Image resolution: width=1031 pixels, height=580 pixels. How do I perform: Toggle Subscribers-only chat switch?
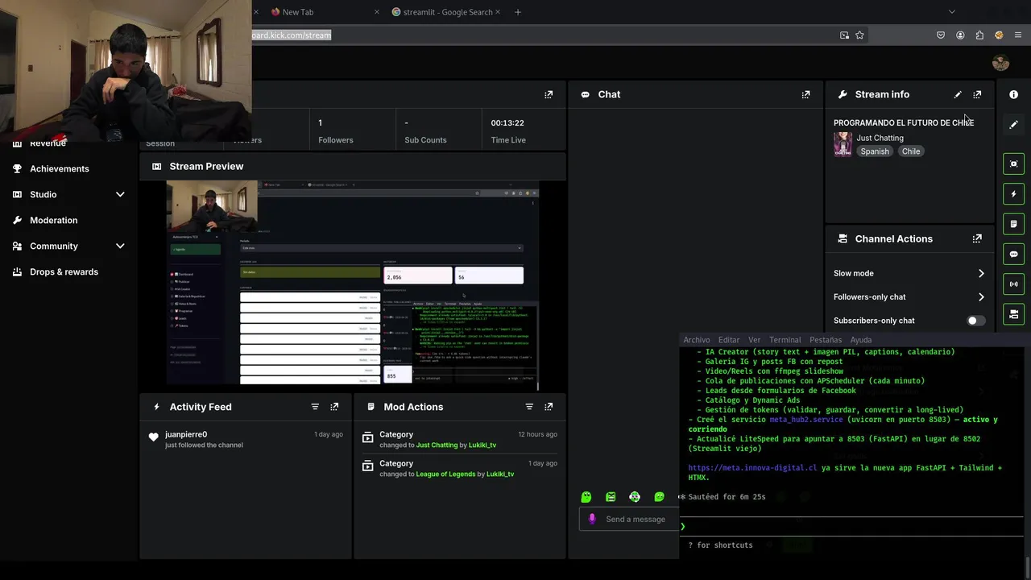[975, 321]
